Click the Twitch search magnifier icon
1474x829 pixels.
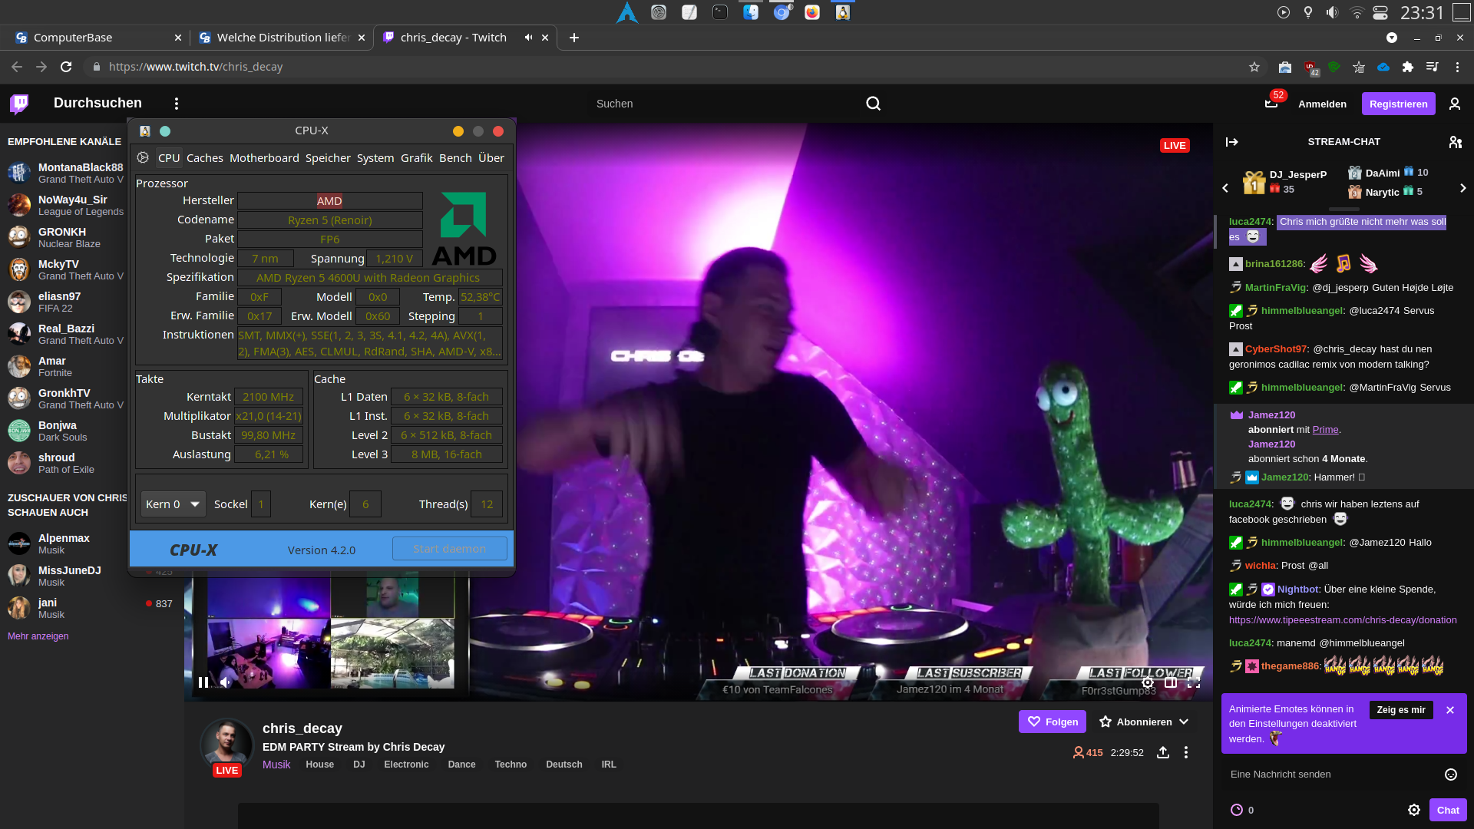873,104
